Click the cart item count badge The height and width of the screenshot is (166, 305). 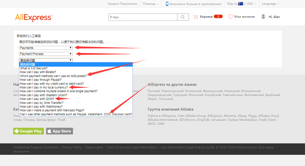point(218,16)
